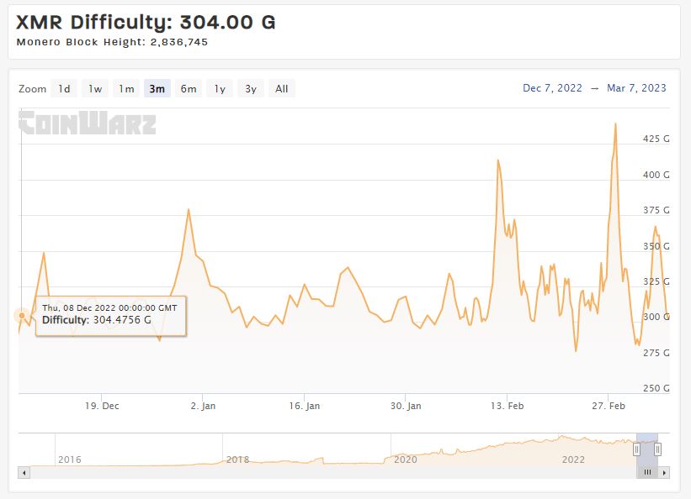
Task: Click the XMR Difficulty heading
Action: tap(146, 22)
